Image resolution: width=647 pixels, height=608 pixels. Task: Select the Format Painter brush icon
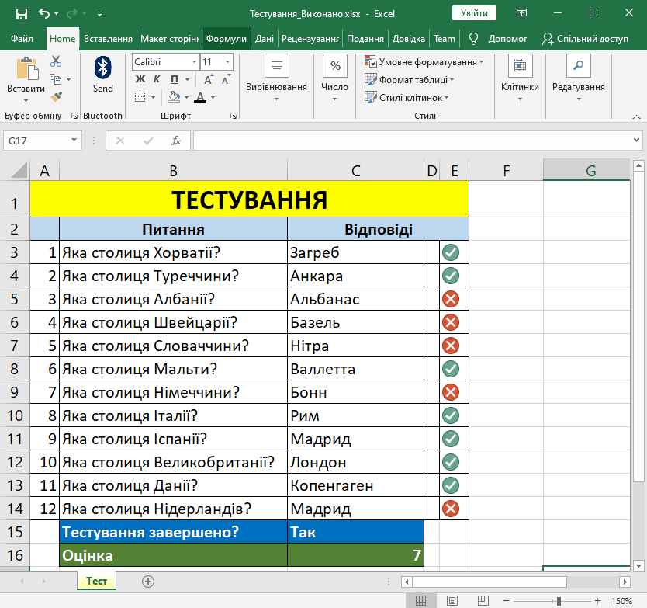click(x=56, y=96)
